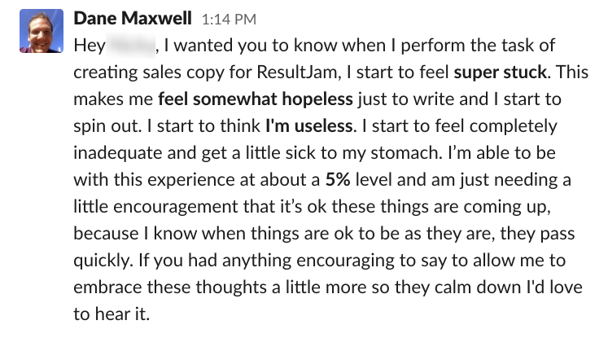This screenshot has height=338, width=608.
Task: Click the final words to hear it
Action: point(112,314)
